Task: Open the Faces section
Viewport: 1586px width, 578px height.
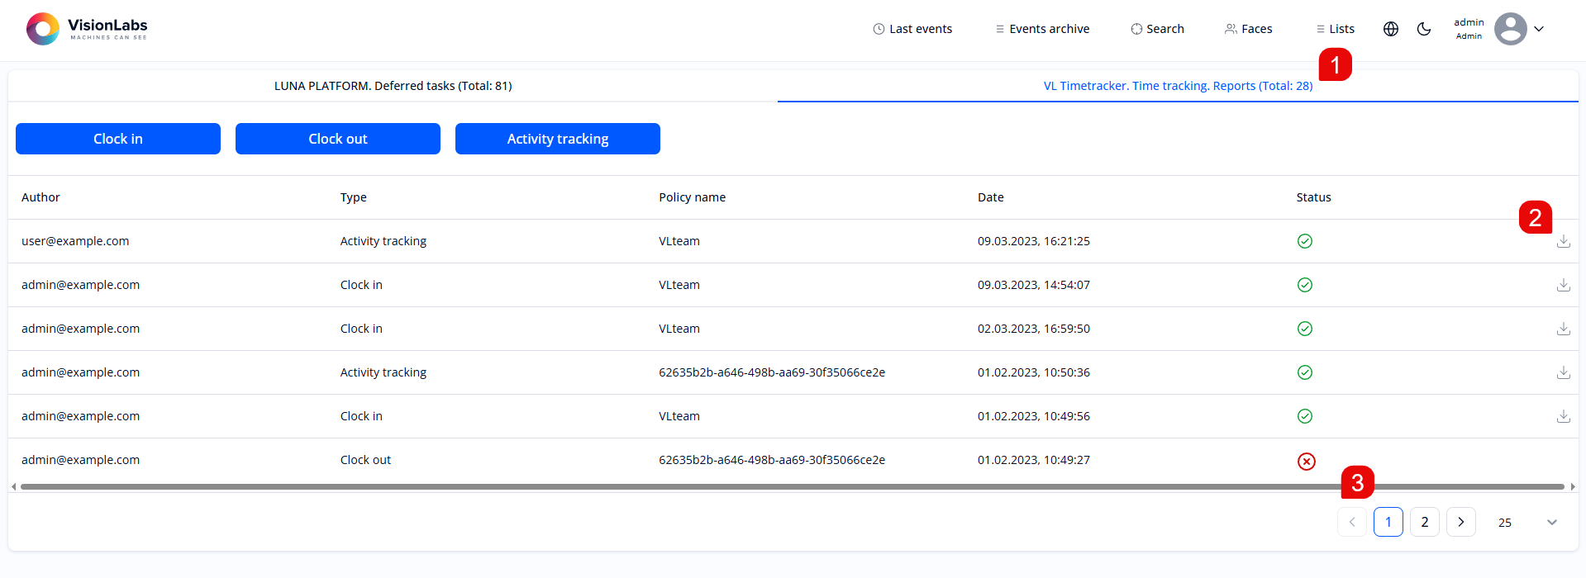Action: (x=1248, y=29)
